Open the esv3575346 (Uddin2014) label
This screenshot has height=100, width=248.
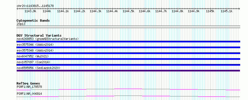click(35, 45)
